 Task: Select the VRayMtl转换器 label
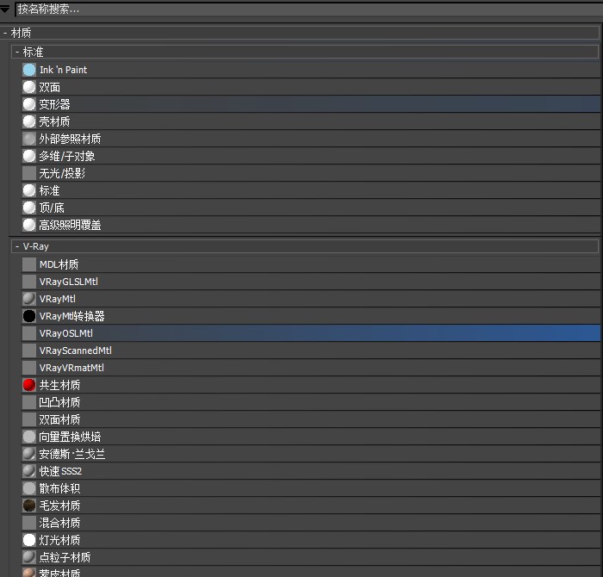pyautogui.click(x=71, y=316)
